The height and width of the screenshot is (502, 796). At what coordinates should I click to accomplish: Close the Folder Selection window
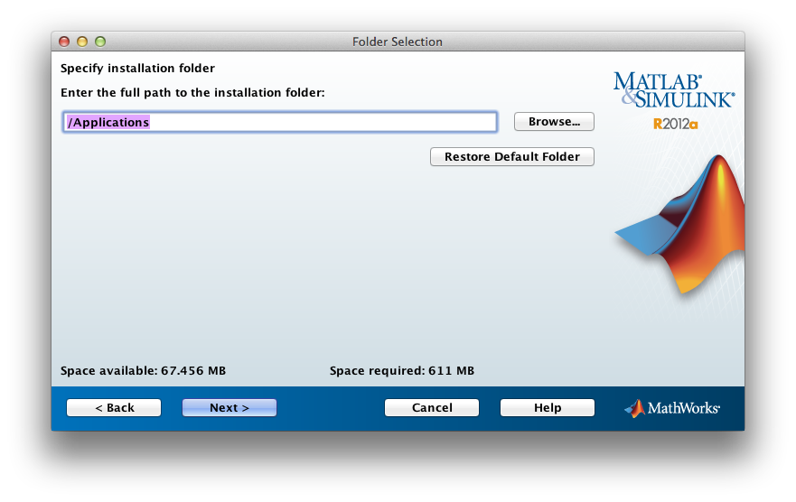pos(64,42)
